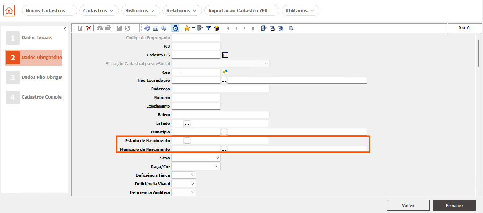483x213 pixels.
Task: Open the Utilitários dropdown menu
Action: tap(300, 10)
